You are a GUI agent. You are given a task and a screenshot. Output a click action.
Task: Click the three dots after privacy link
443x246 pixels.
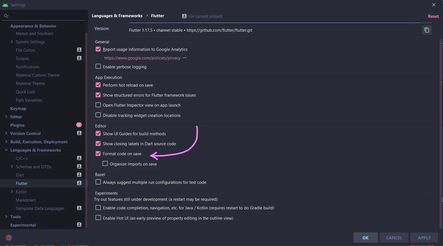(x=185, y=58)
